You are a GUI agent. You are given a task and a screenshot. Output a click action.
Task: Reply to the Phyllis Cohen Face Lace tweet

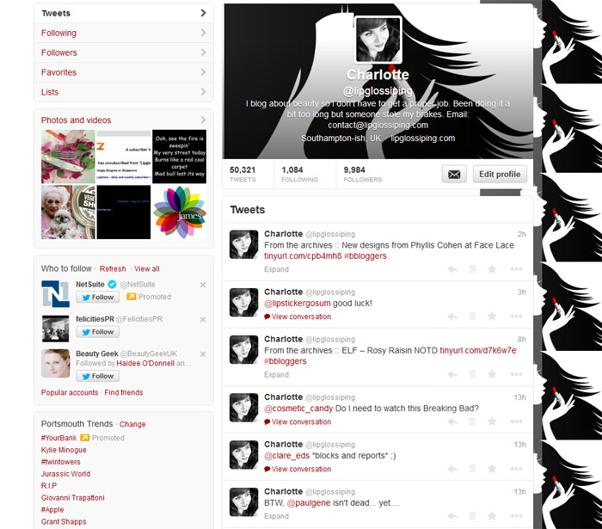click(x=452, y=269)
